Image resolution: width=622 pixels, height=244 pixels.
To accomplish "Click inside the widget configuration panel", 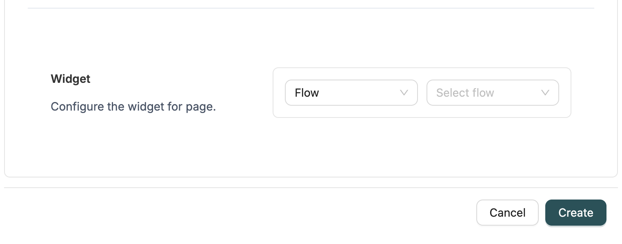I will [422, 93].
